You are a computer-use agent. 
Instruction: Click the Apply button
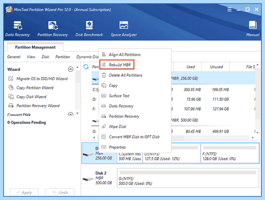pos(24,192)
